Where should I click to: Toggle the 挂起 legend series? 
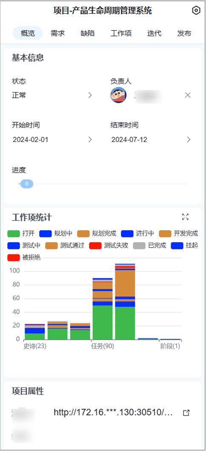(184, 246)
